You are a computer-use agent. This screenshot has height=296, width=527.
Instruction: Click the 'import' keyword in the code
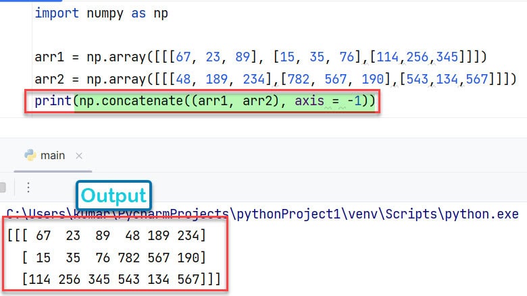[x=57, y=13]
